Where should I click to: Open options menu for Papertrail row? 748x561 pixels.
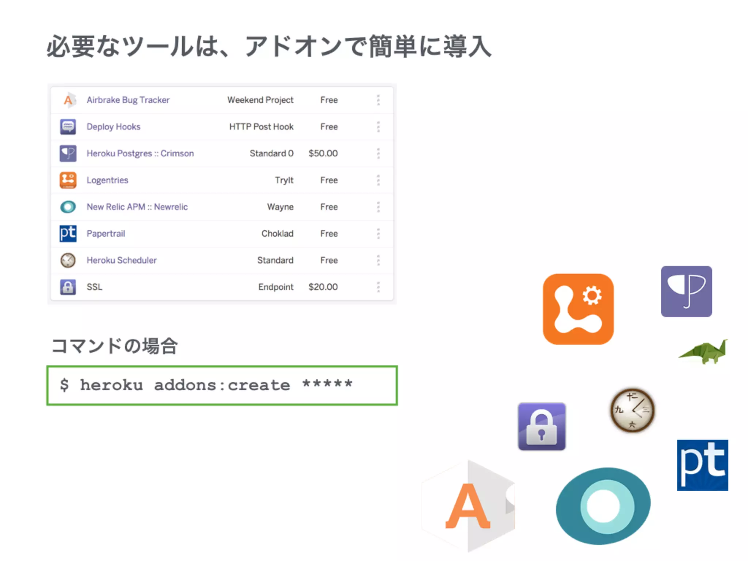(378, 233)
